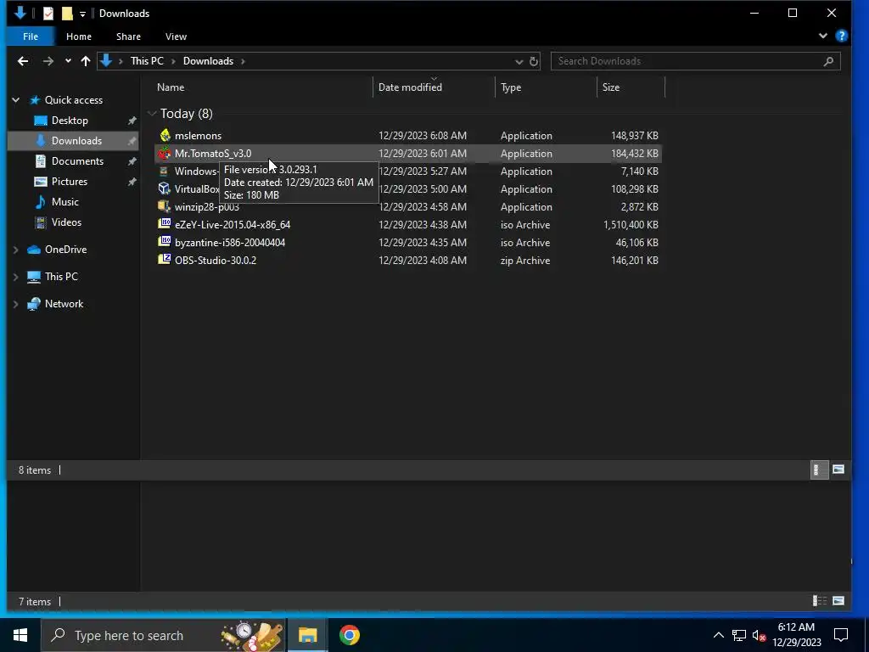Select Mr.TomatoS_v3.0 tomato icon
Viewport: 869px width, 652px height.
point(164,154)
